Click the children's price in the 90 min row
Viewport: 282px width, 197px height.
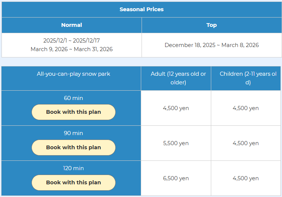tap(246, 143)
